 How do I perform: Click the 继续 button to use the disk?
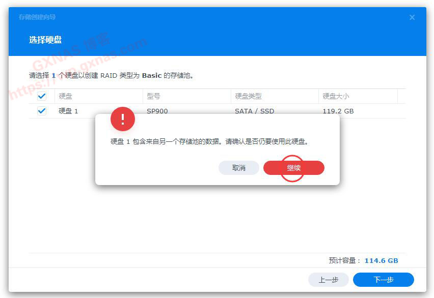tap(294, 168)
